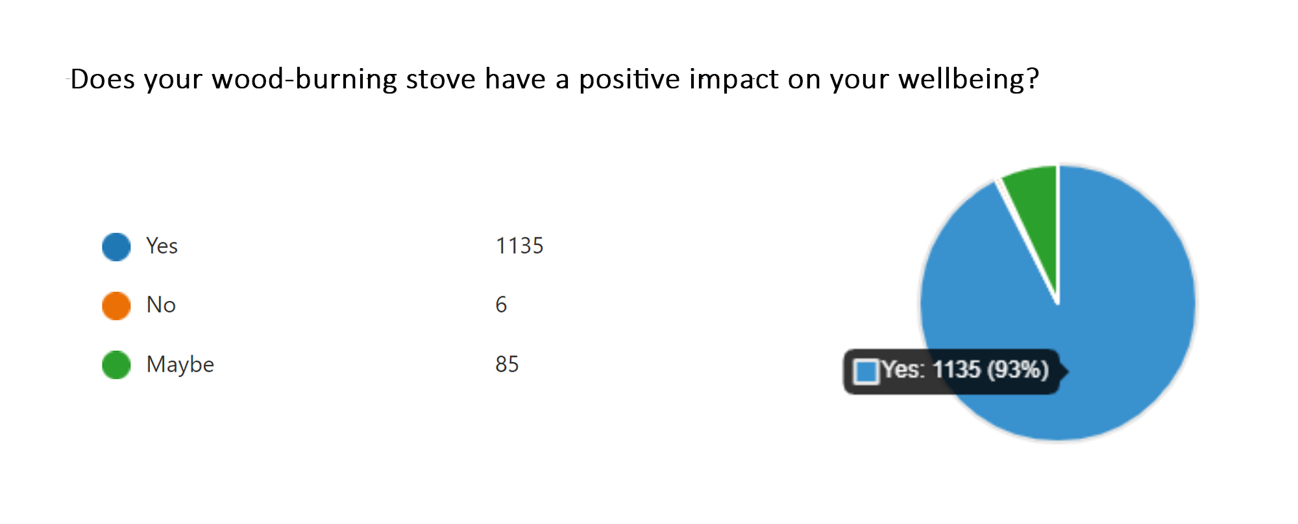Click the green Maybe legend dot
1298x524 pixels.
[116, 365]
